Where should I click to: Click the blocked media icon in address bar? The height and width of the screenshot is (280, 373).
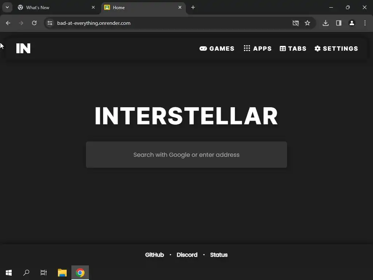(x=296, y=23)
